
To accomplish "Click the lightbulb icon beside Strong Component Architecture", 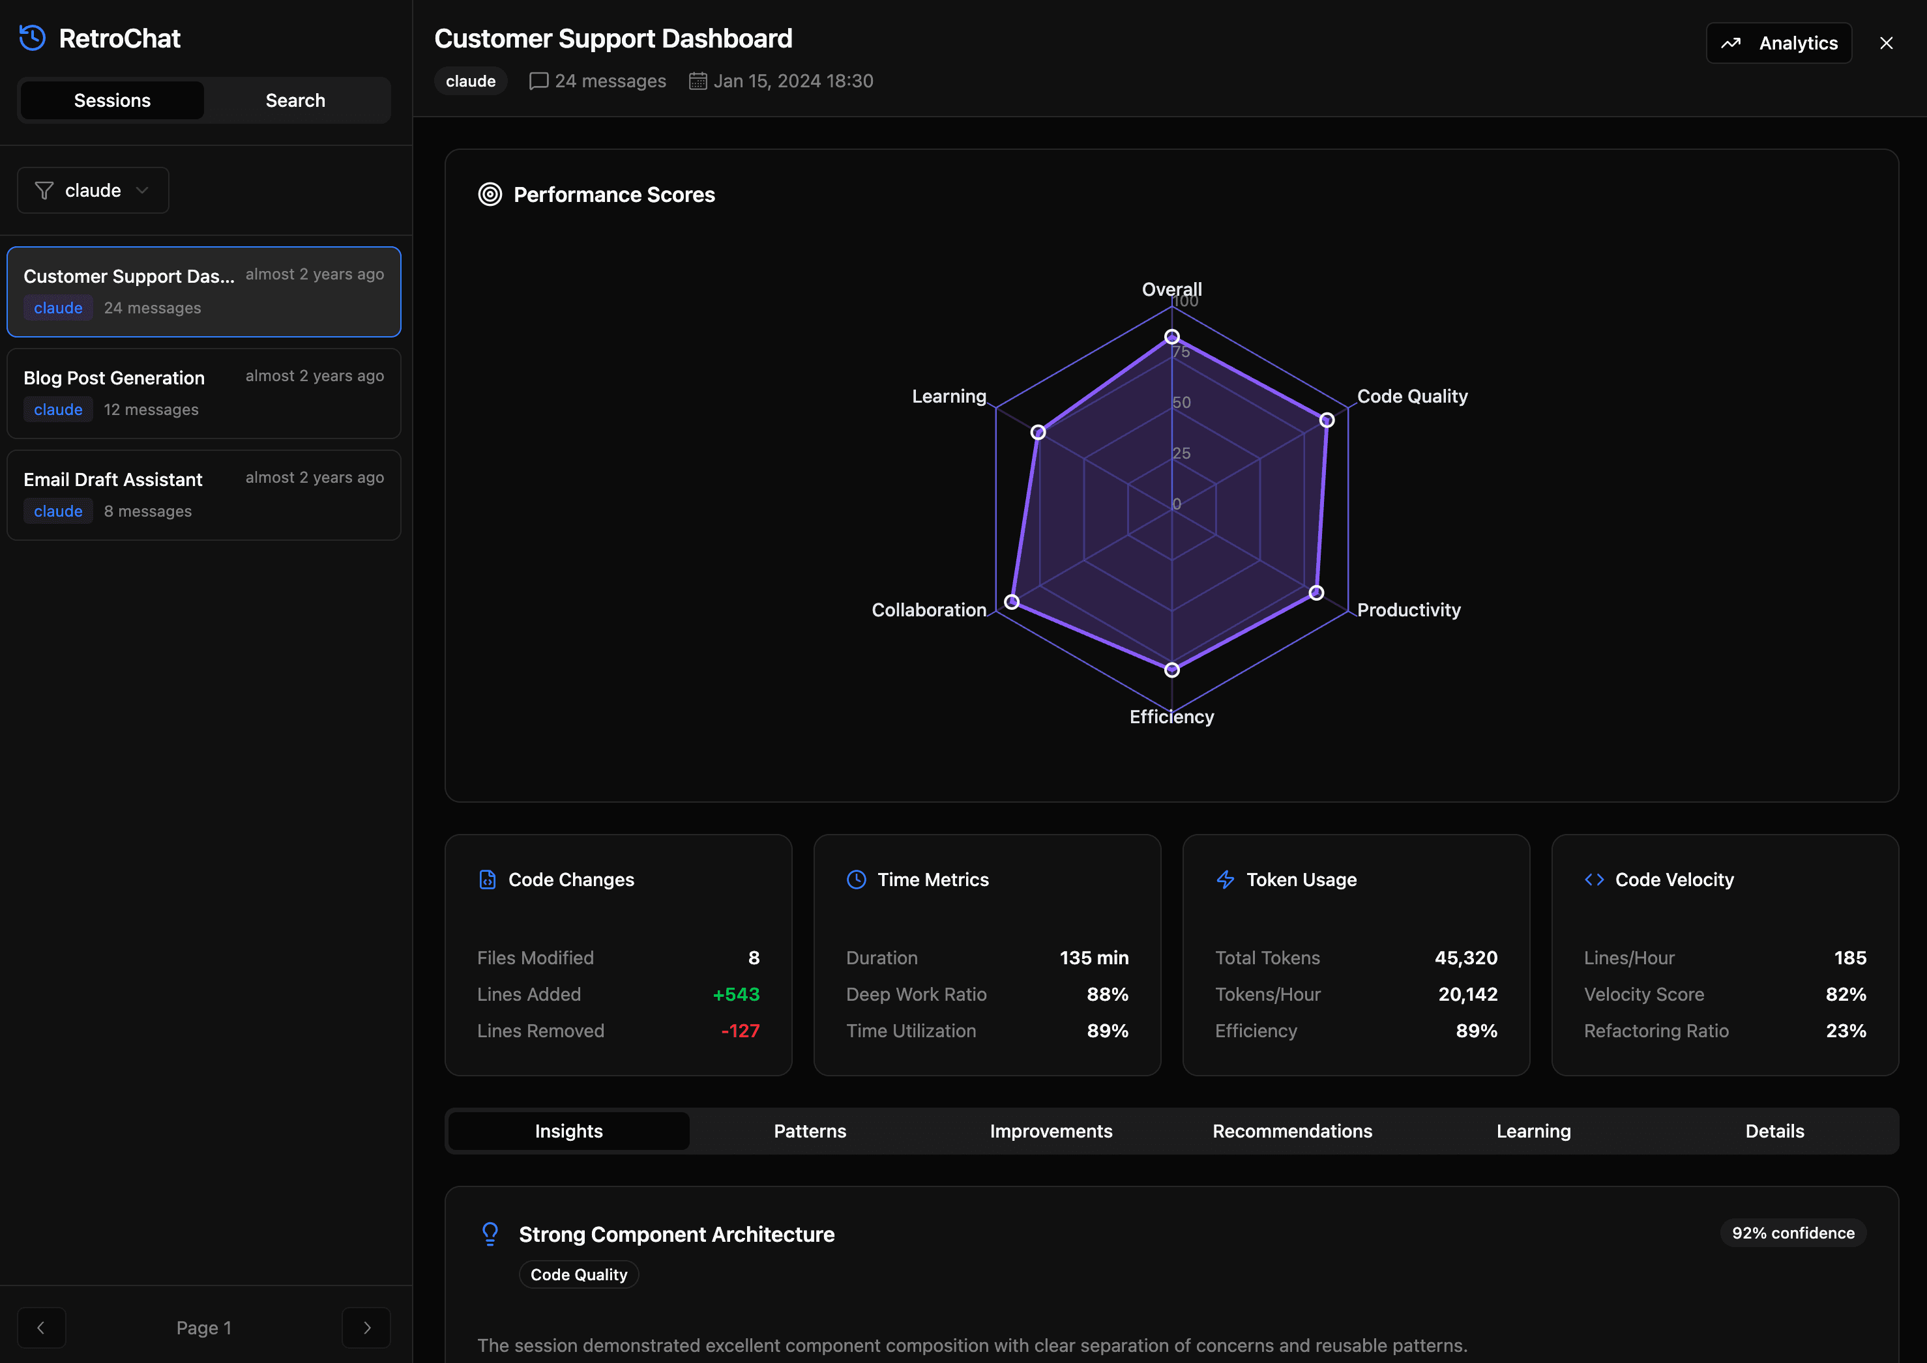I will (490, 1234).
